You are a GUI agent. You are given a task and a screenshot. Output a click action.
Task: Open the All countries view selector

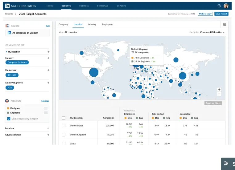[71, 32]
